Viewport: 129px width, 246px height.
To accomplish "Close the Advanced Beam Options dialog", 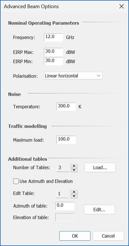I will tap(121, 6).
